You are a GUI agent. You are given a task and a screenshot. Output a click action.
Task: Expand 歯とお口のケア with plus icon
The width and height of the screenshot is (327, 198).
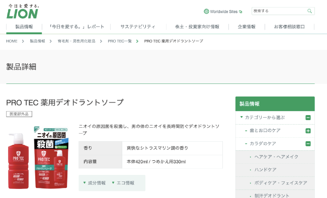tap(308, 131)
